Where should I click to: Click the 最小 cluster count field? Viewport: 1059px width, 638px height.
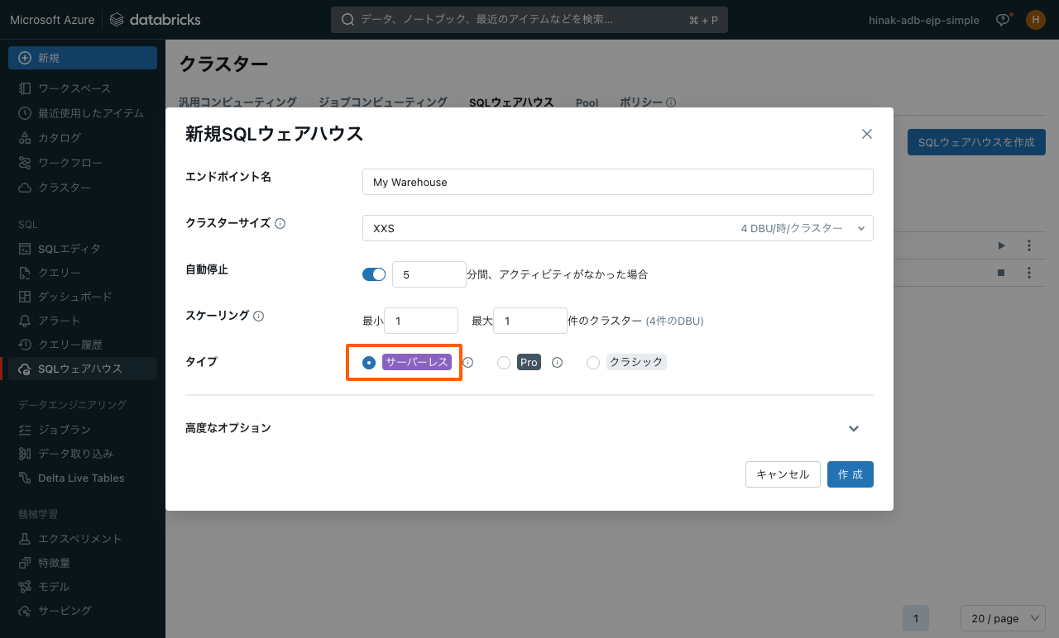(x=421, y=321)
